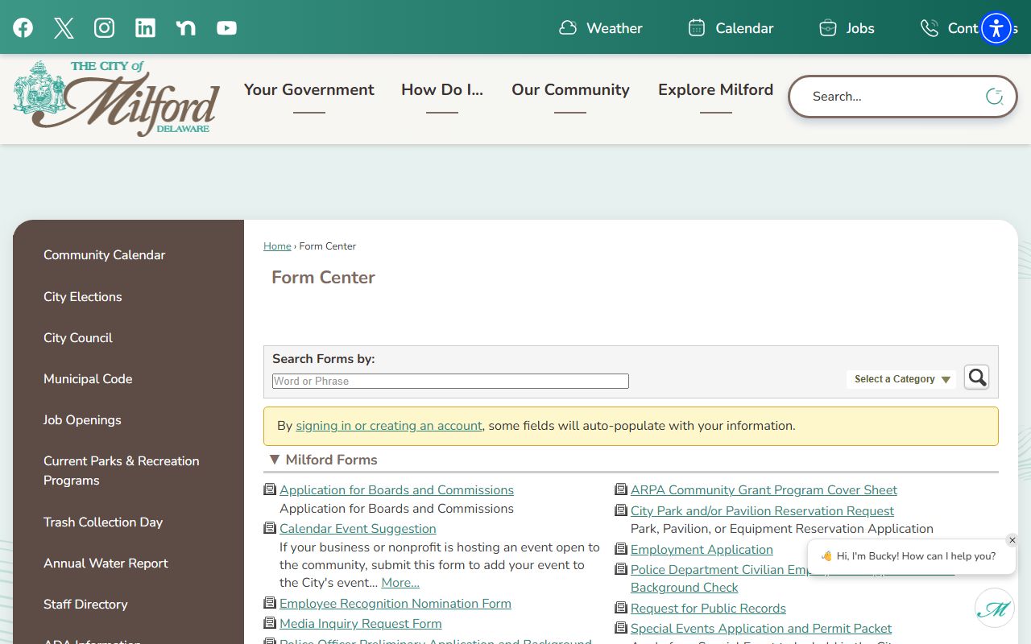Click the Word or Phrase search field
The image size is (1031, 644).
(x=450, y=382)
